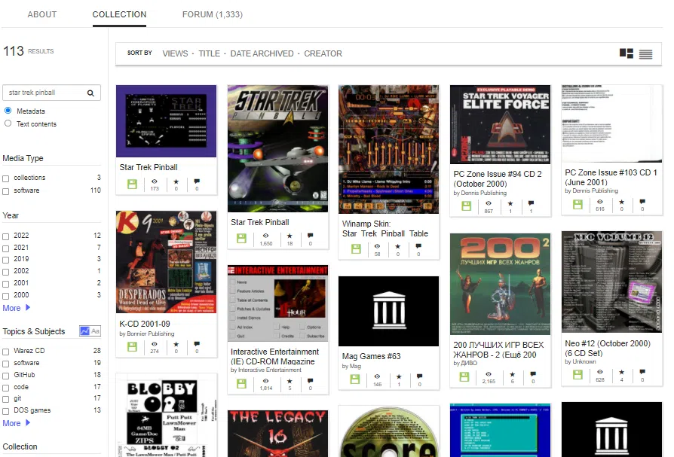Screen dimensions: 674x457
Task: Sort results by DATE ARCHIVED
Action: click(262, 53)
